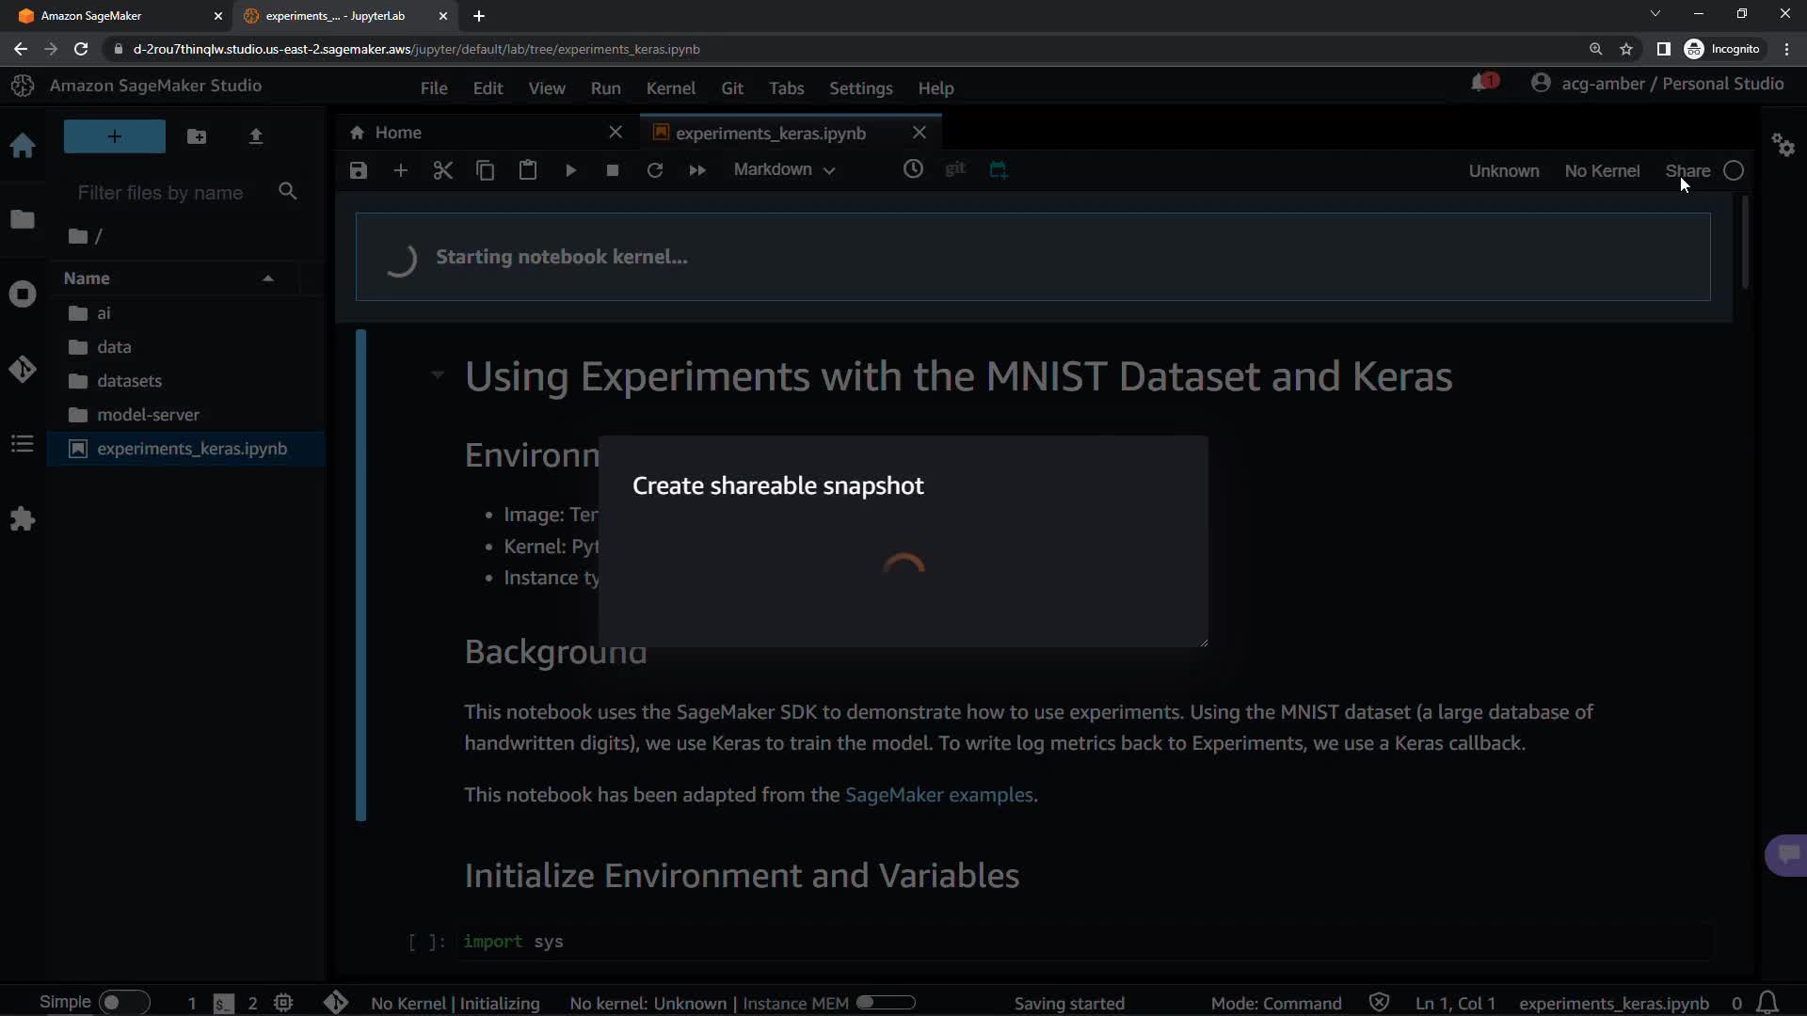The height and width of the screenshot is (1016, 1807).
Task: Open the Running Terminals and Kernels sidebar icon
Action: pyautogui.click(x=23, y=294)
